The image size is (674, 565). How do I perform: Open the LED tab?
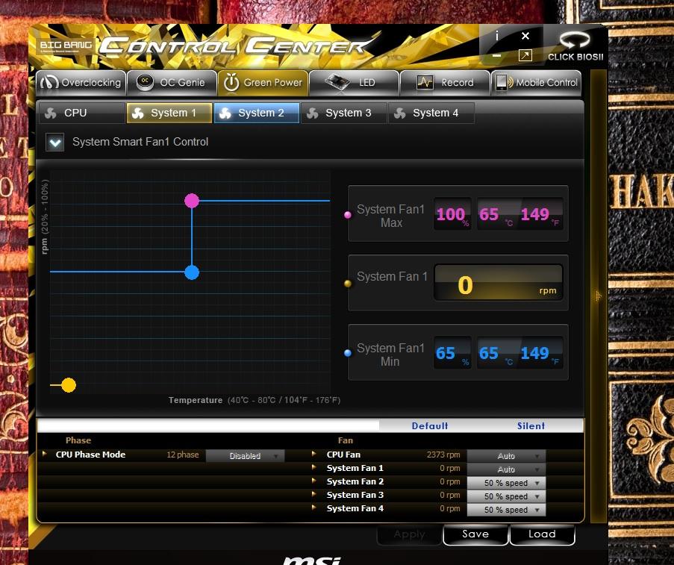click(354, 83)
